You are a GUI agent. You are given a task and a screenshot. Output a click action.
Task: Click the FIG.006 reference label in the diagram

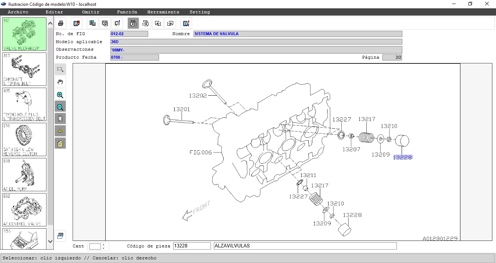[x=200, y=152]
